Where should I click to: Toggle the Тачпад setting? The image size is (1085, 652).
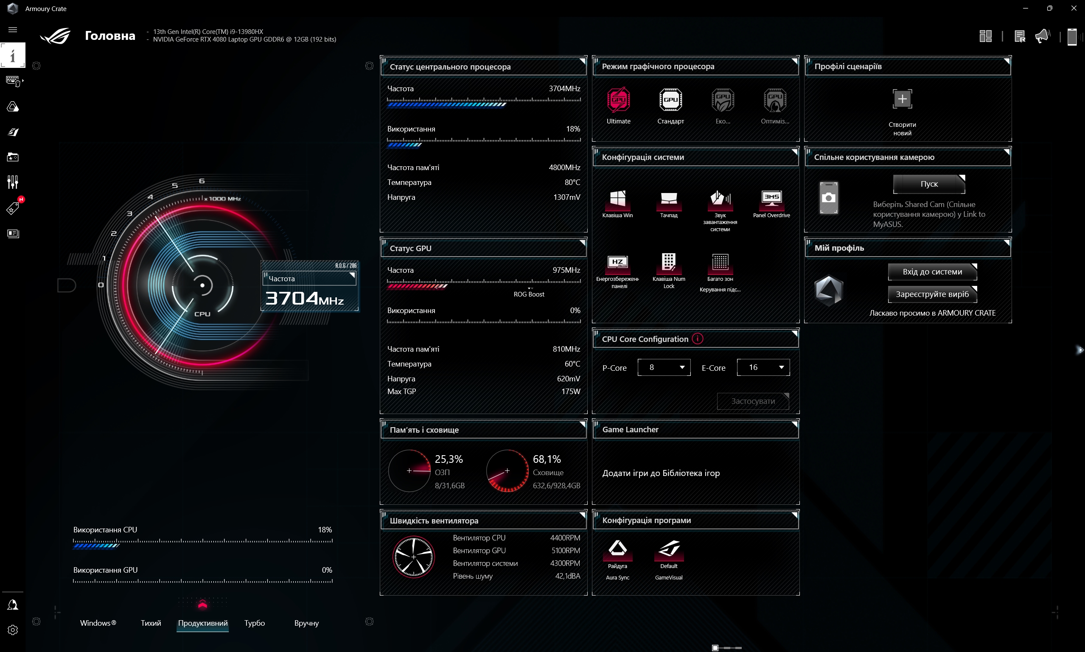[668, 199]
